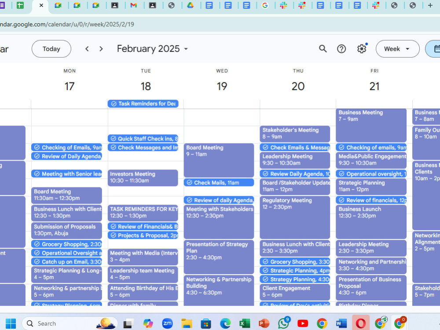The width and height of the screenshot is (440, 330).
Task: Open Client Engagement 5–6pm event
Action: point(295,292)
